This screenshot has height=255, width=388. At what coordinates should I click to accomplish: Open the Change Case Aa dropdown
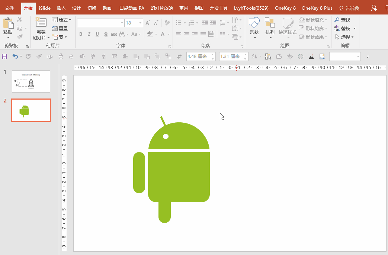[x=136, y=34]
